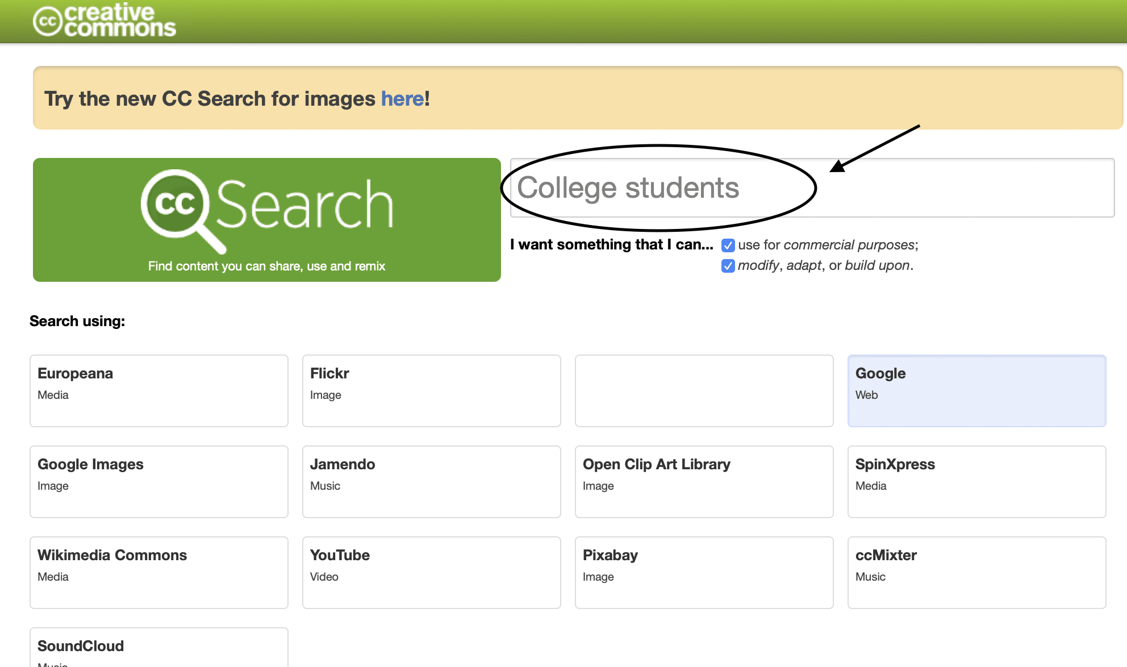Search images using Flickr
1127x667 pixels.
tap(432, 390)
